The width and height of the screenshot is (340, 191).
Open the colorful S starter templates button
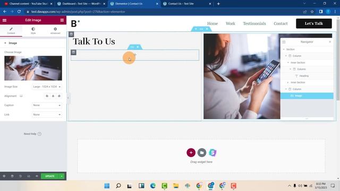pos(212,153)
